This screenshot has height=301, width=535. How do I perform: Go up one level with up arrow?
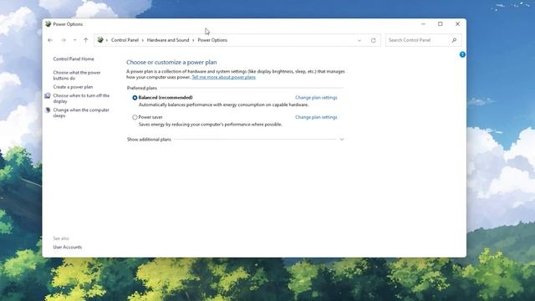click(x=86, y=40)
